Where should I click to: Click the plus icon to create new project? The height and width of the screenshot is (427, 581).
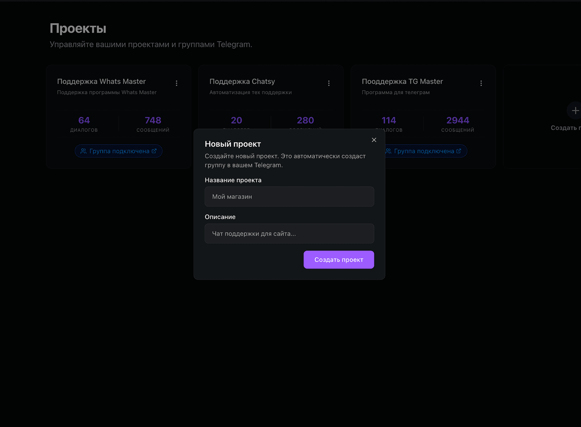click(576, 110)
